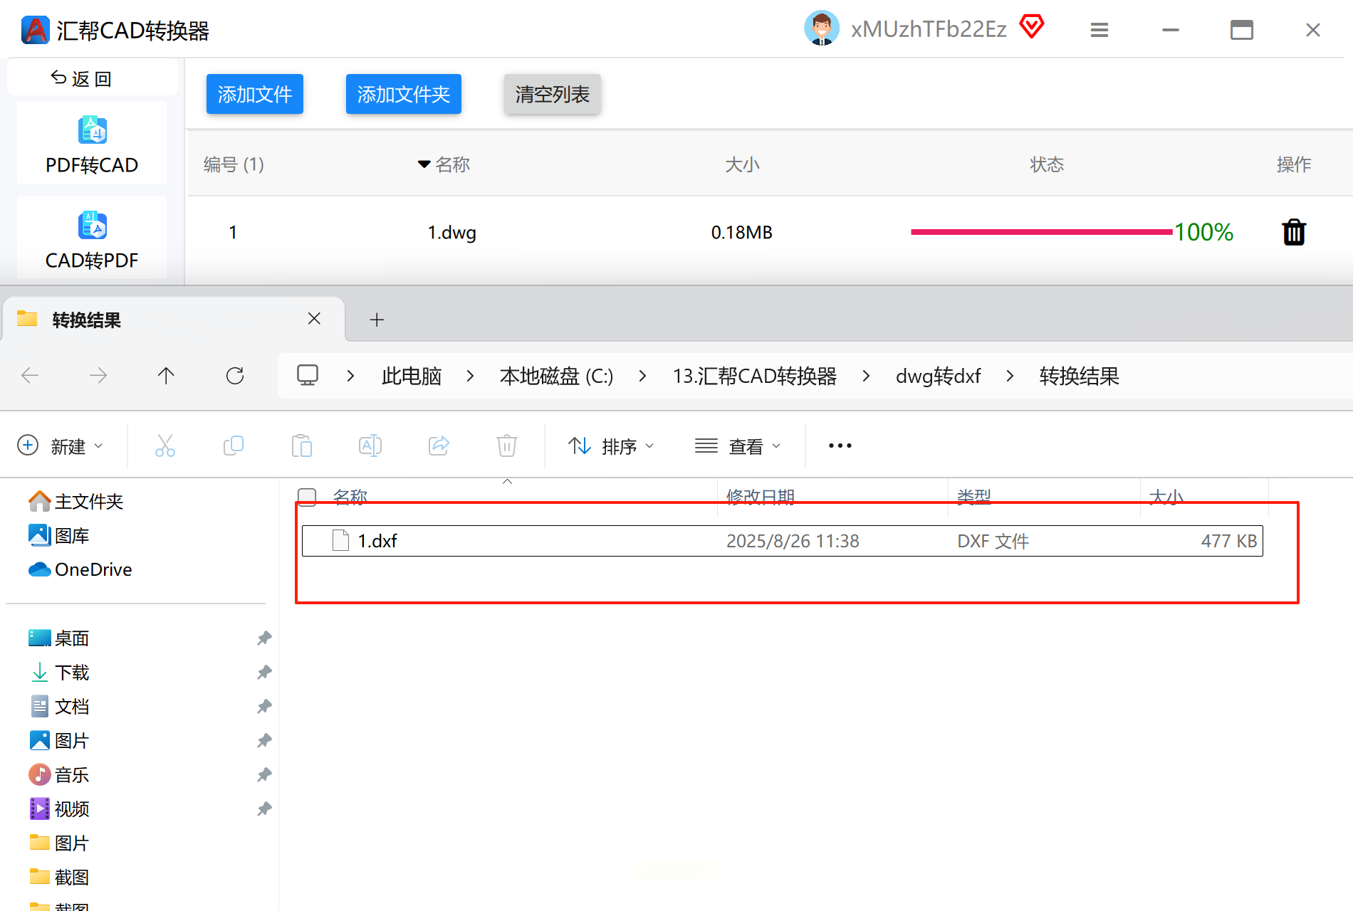1353x911 pixels.
Task: Delete 1.dwg using the trash icon
Action: [1293, 233]
